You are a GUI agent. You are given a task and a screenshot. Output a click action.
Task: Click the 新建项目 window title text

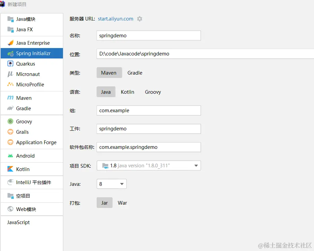click(17, 4)
